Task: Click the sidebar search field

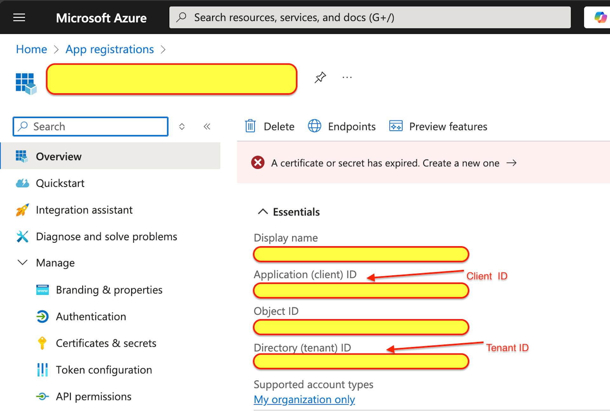Action: [91, 126]
